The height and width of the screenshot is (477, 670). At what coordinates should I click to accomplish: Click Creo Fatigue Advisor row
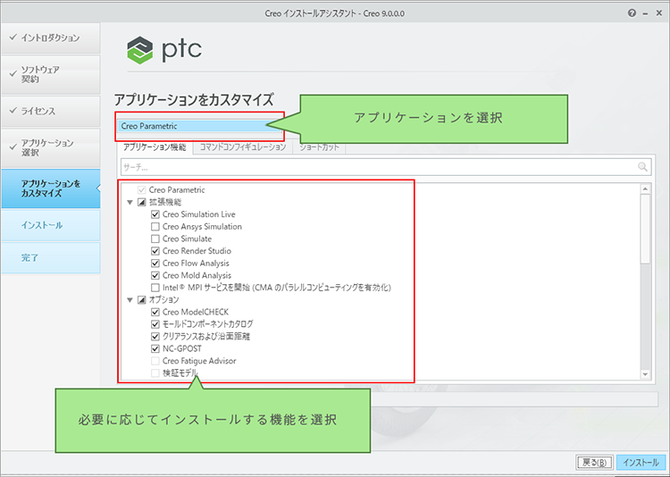(199, 361)
